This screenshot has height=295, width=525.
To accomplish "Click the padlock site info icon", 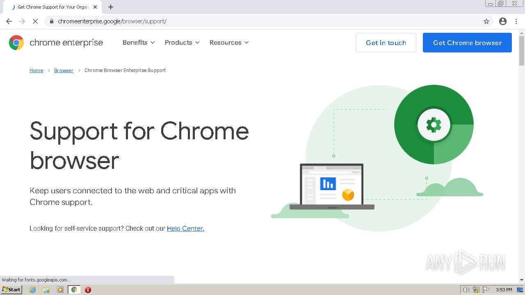I will click(51, 21).
